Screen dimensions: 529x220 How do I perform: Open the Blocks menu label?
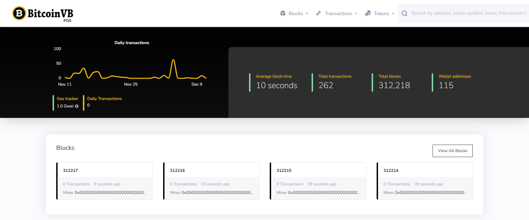(x=295, y=14)
